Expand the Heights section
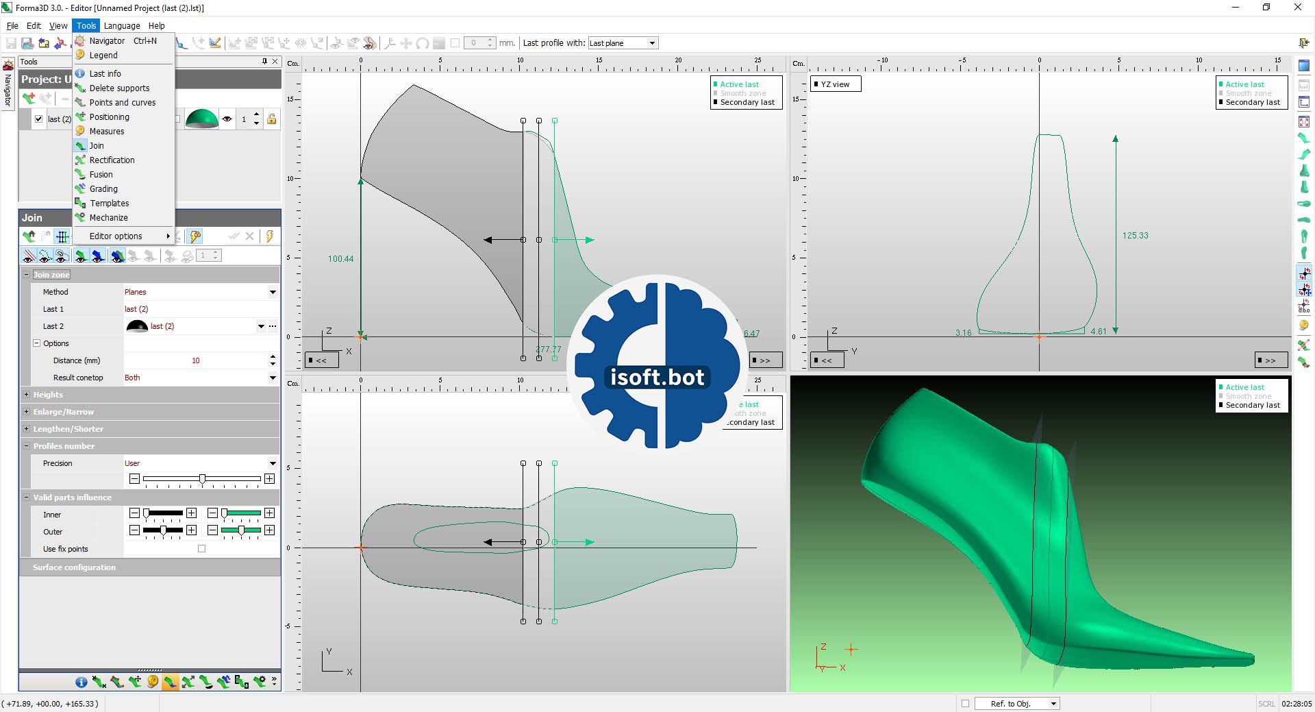1315x712 pixels. [27, 395]
